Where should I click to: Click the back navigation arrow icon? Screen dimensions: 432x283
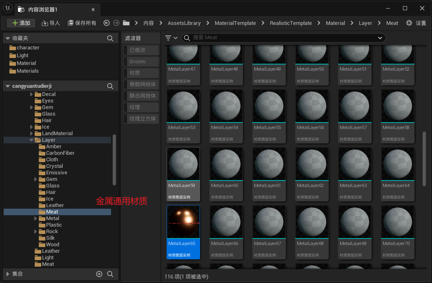click(107, 23)
